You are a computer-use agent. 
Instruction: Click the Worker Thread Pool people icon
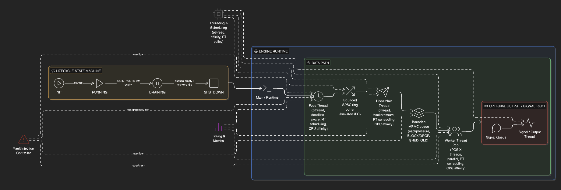(456, 131)
